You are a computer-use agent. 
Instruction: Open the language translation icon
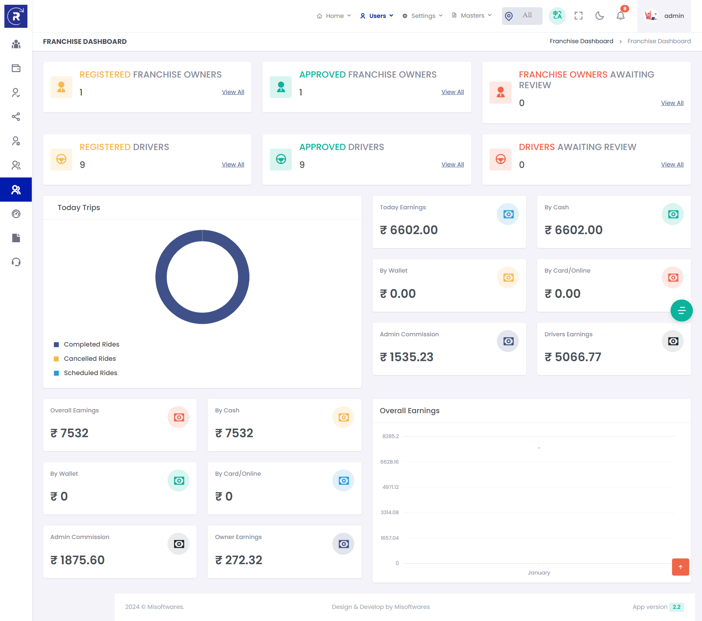pyautogui.click(x=557, y=16)
